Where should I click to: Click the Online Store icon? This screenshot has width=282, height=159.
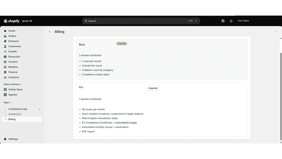pyautogui.click(x=5, y=89)
